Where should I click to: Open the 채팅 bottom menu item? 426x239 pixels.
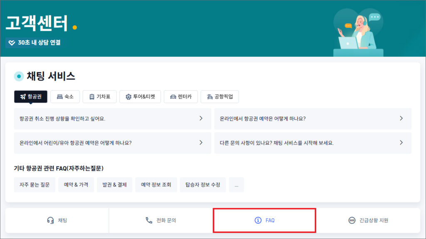pos(57,220)
